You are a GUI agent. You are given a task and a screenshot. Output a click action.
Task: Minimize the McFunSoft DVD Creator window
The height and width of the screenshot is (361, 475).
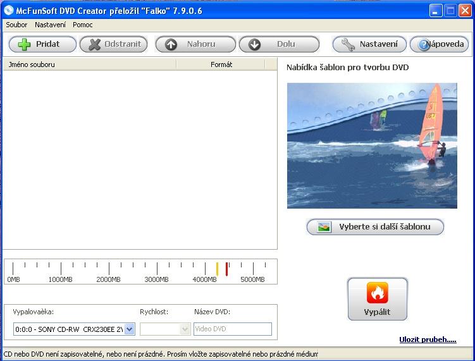point(436,11)
